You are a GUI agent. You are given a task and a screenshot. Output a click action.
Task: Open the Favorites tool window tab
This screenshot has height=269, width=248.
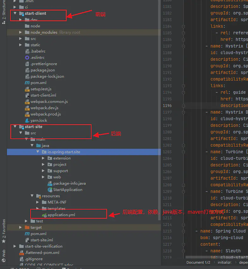[3, 231]
